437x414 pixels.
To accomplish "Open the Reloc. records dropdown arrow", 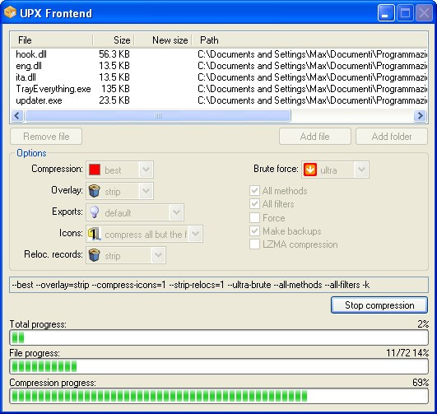I will (x=159, y=255).
